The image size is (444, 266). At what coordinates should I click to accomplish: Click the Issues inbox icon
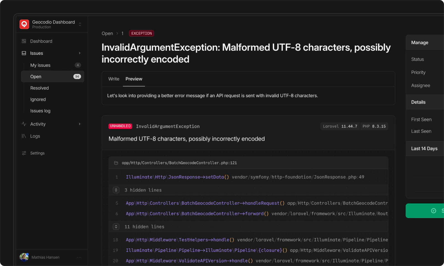(24, 53)
